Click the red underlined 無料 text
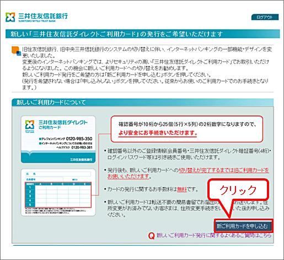284x260 pixels. click(x=182, y=189)
